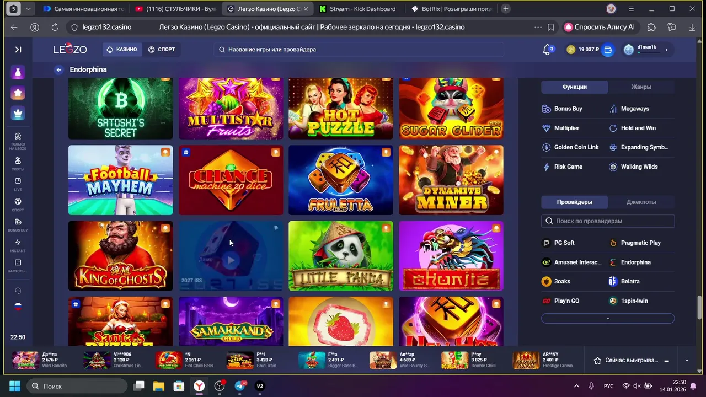The image size is (706, 397).
Task: Click the Yandex home button
Action: tap(35, 27)
